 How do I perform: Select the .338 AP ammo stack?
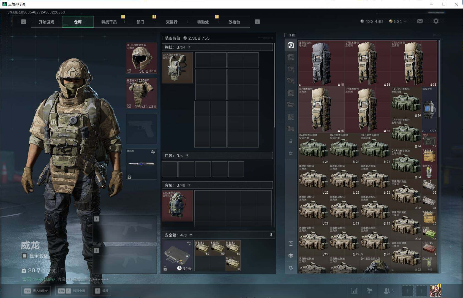coord(429,140)
